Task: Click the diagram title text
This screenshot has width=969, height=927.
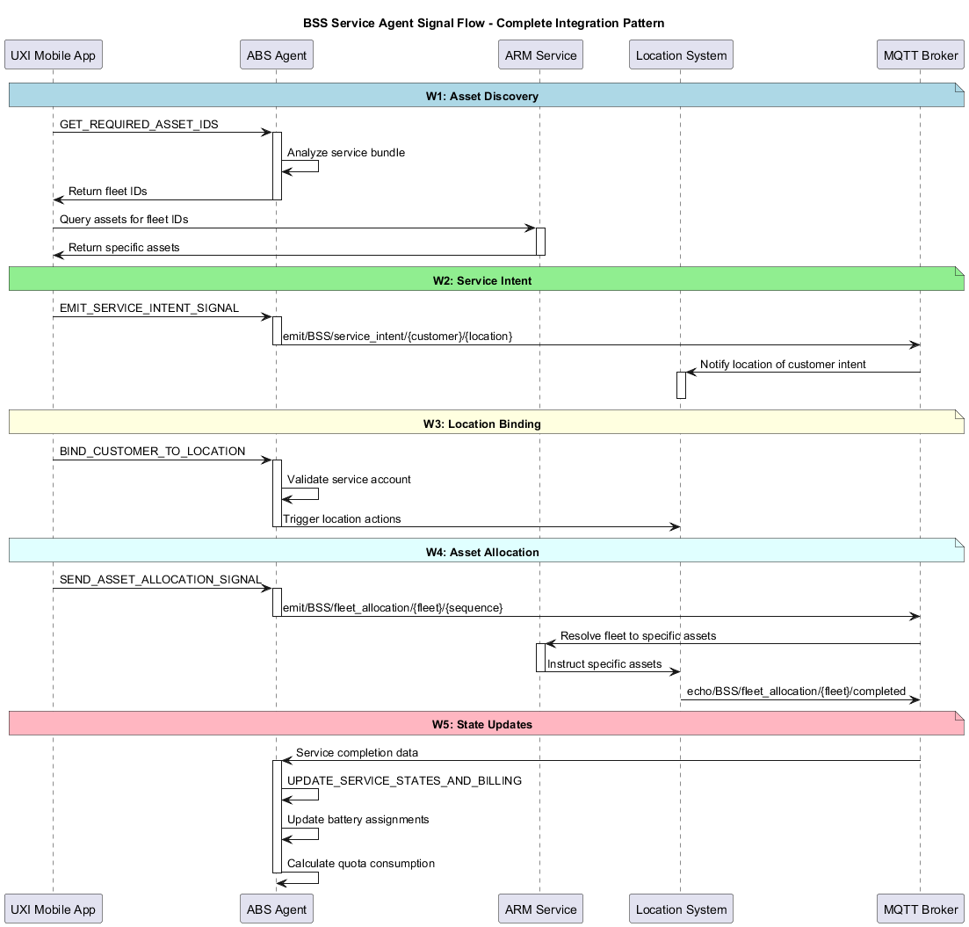Action: pos(484,23)
